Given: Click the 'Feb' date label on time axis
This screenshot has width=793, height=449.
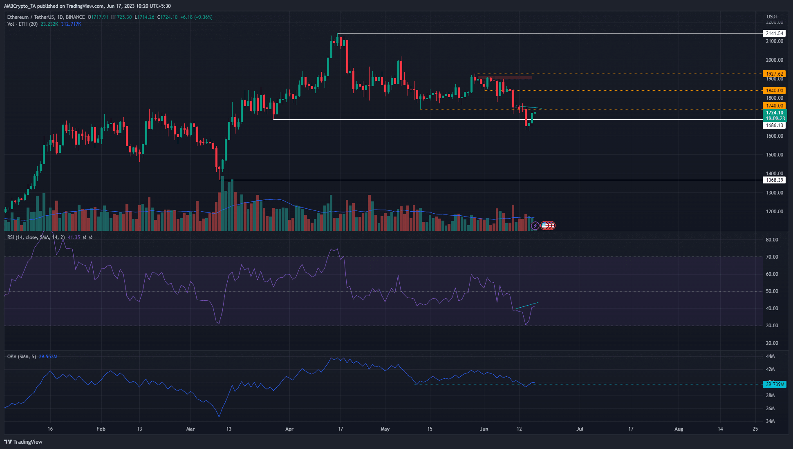Looking at the screenshot, I should (x=101, y=429).
